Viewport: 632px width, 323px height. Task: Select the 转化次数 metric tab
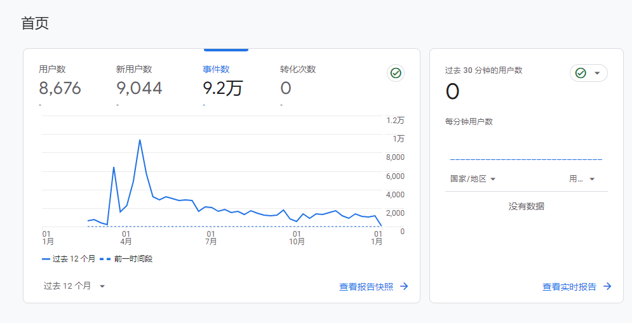[298, 81]
